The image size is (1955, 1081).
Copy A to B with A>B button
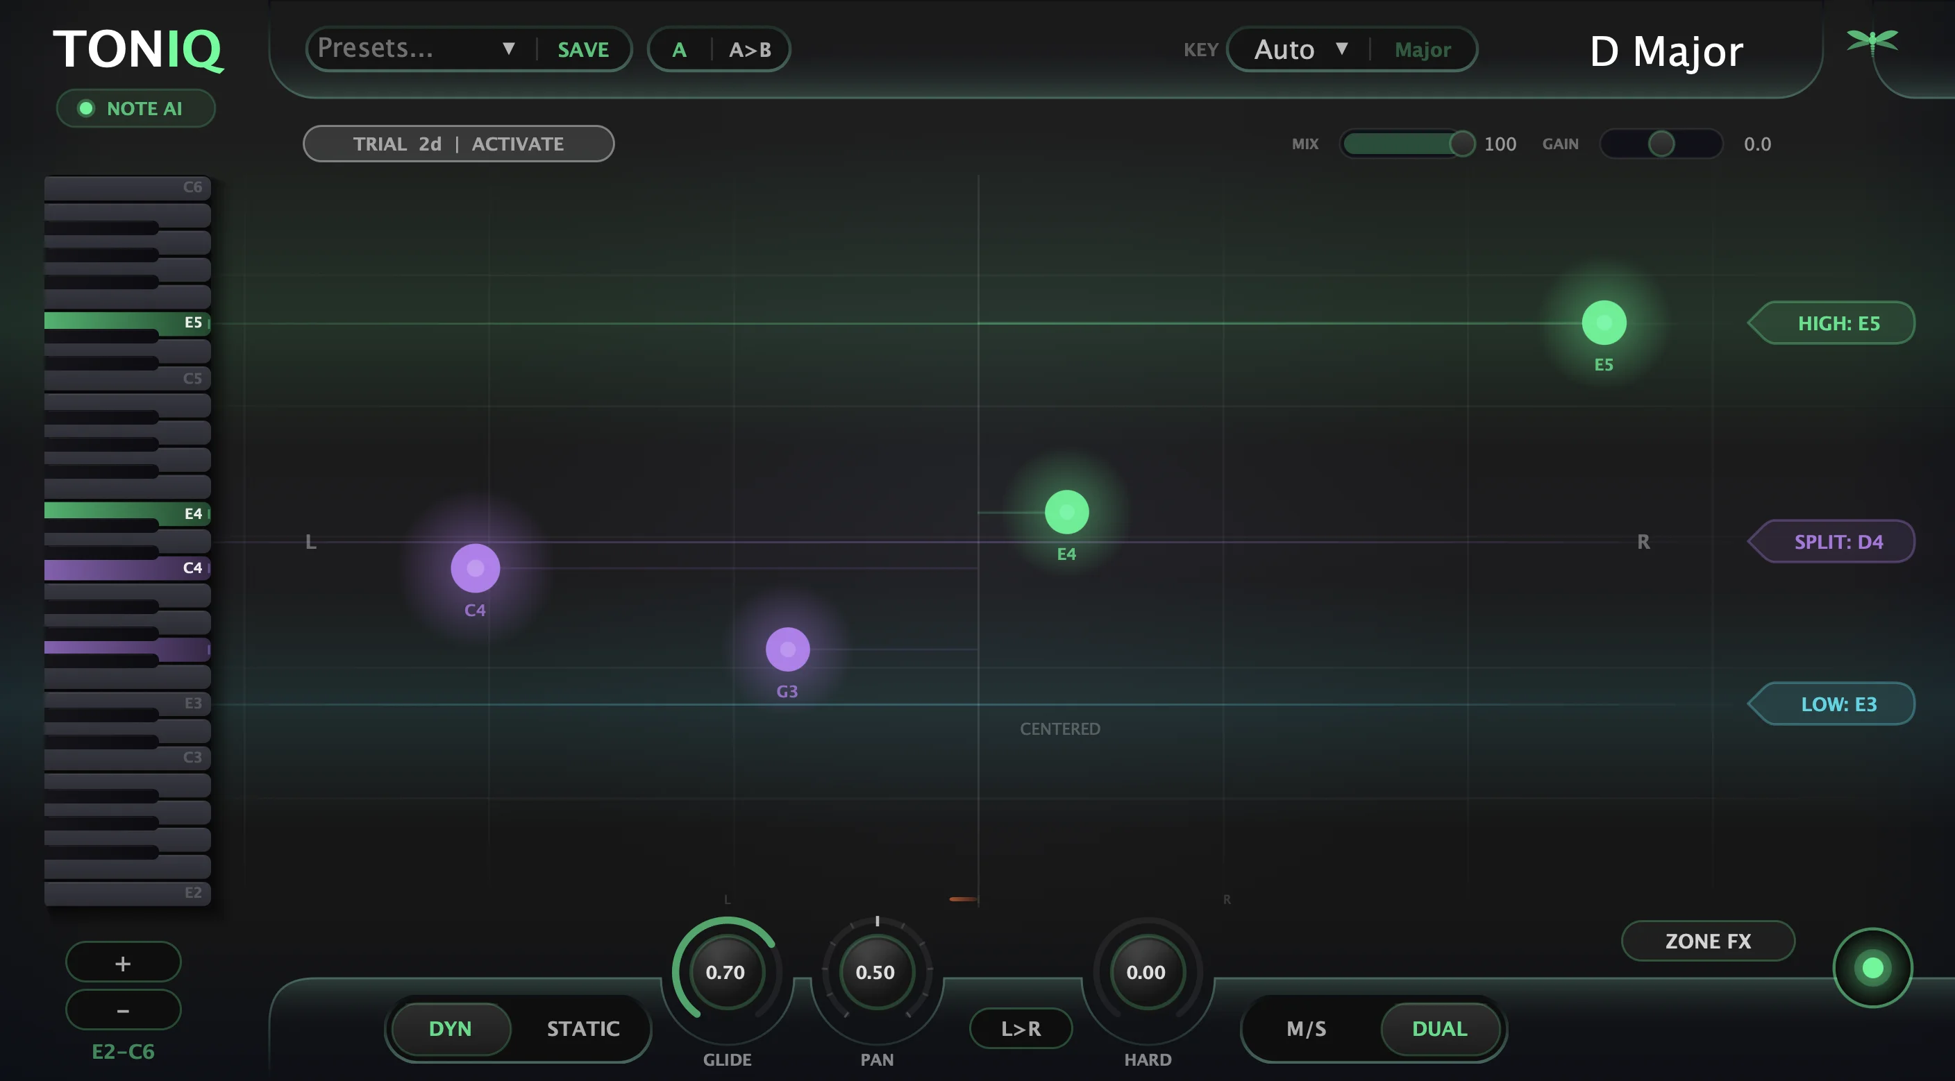click(750, 50)
